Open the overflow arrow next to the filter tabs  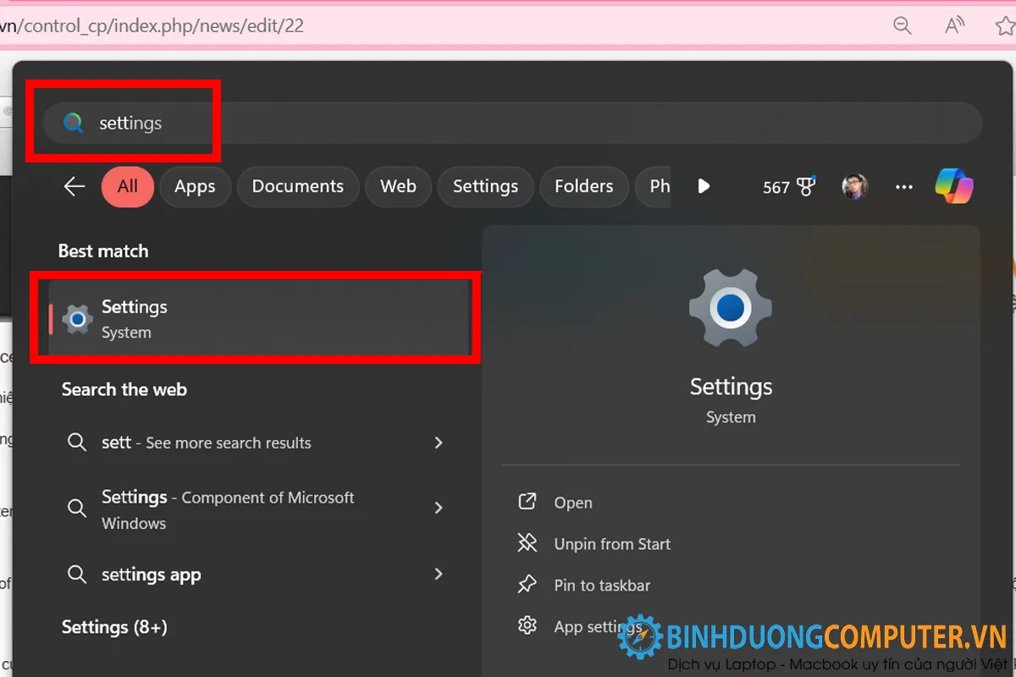704,186
